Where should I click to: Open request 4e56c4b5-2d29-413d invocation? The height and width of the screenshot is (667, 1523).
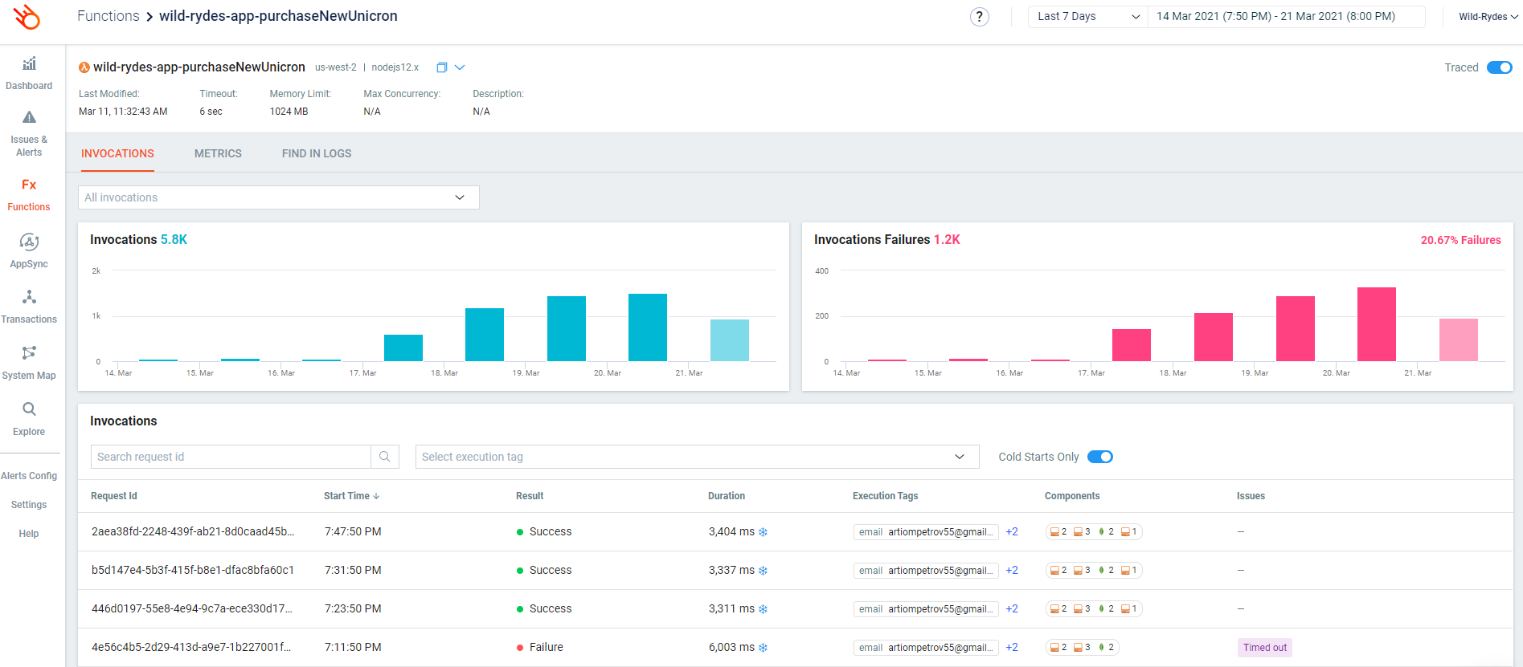[191, 648]
